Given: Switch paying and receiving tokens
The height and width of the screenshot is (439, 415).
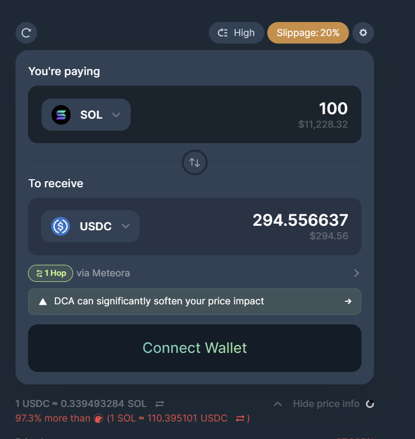Looking at the screenshot, I should (x=195, y=162).
